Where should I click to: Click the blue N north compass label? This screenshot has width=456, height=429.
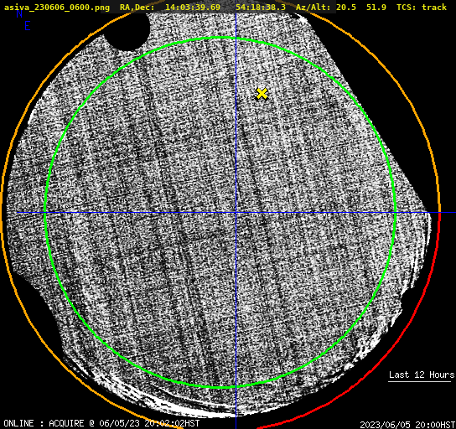(x=19, y=13)
